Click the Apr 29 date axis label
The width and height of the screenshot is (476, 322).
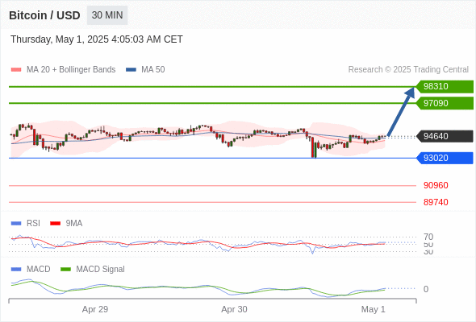(x=95, y=309)
